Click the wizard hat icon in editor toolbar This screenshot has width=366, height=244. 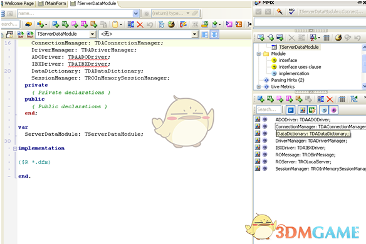click(x=171, y=24)
